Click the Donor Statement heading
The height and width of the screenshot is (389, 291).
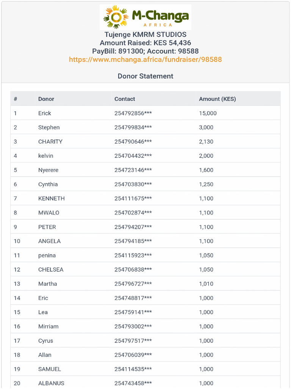[145, 76]
